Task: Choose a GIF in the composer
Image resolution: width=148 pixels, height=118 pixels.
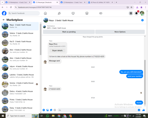Action: (x=55, y=110)
